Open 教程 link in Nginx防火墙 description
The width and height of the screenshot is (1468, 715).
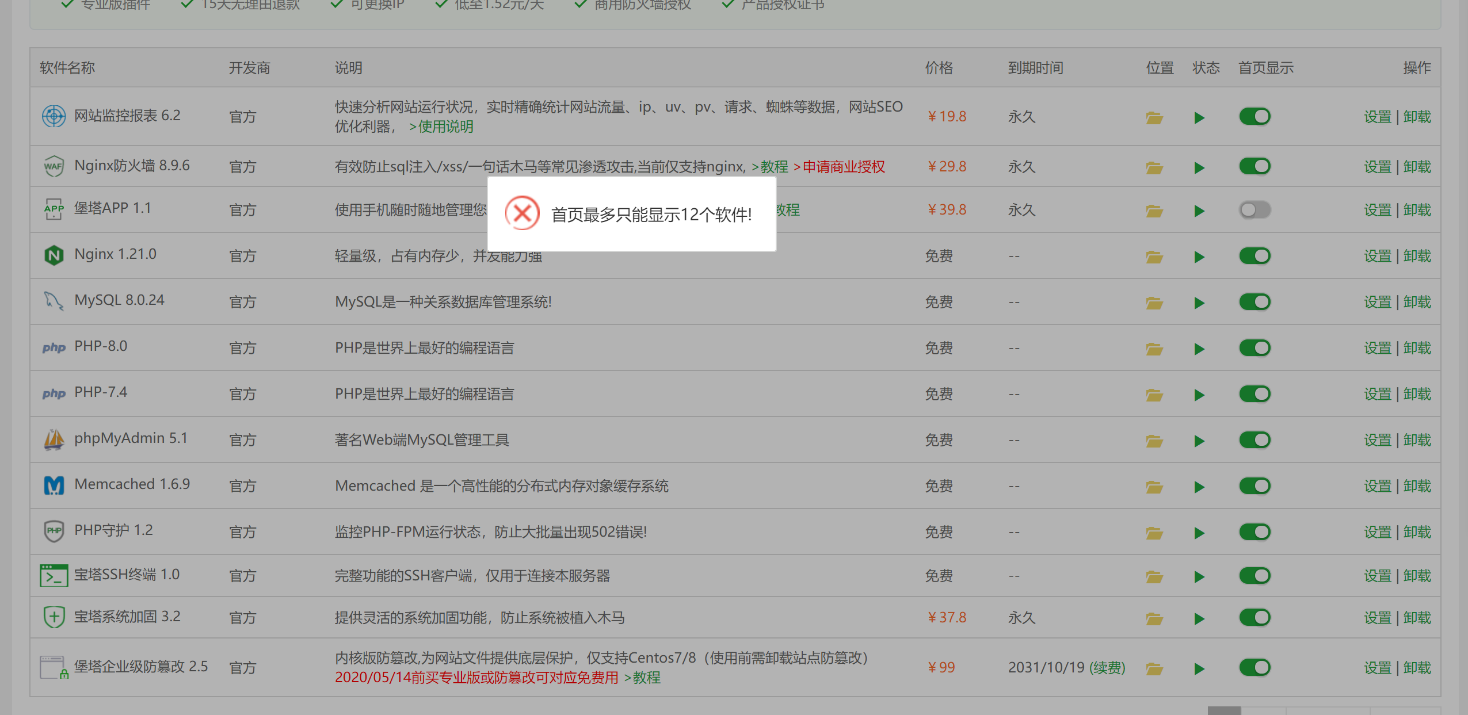769,167
